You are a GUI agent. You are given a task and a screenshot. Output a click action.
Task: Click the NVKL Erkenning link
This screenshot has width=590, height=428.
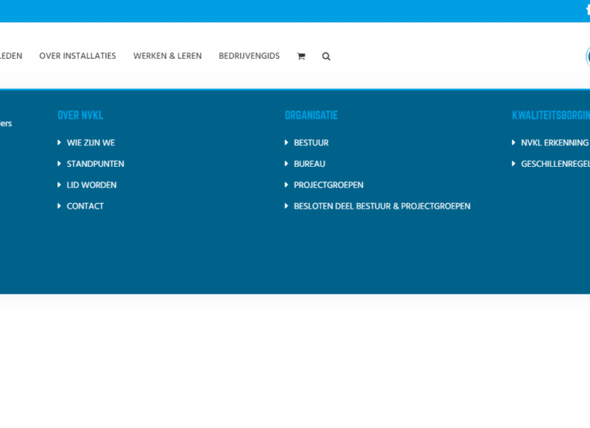[554, 143]
